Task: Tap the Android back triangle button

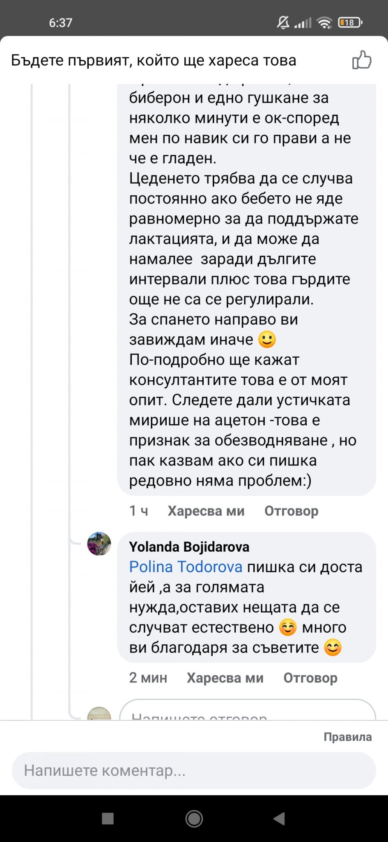Action: coord(279,819)
